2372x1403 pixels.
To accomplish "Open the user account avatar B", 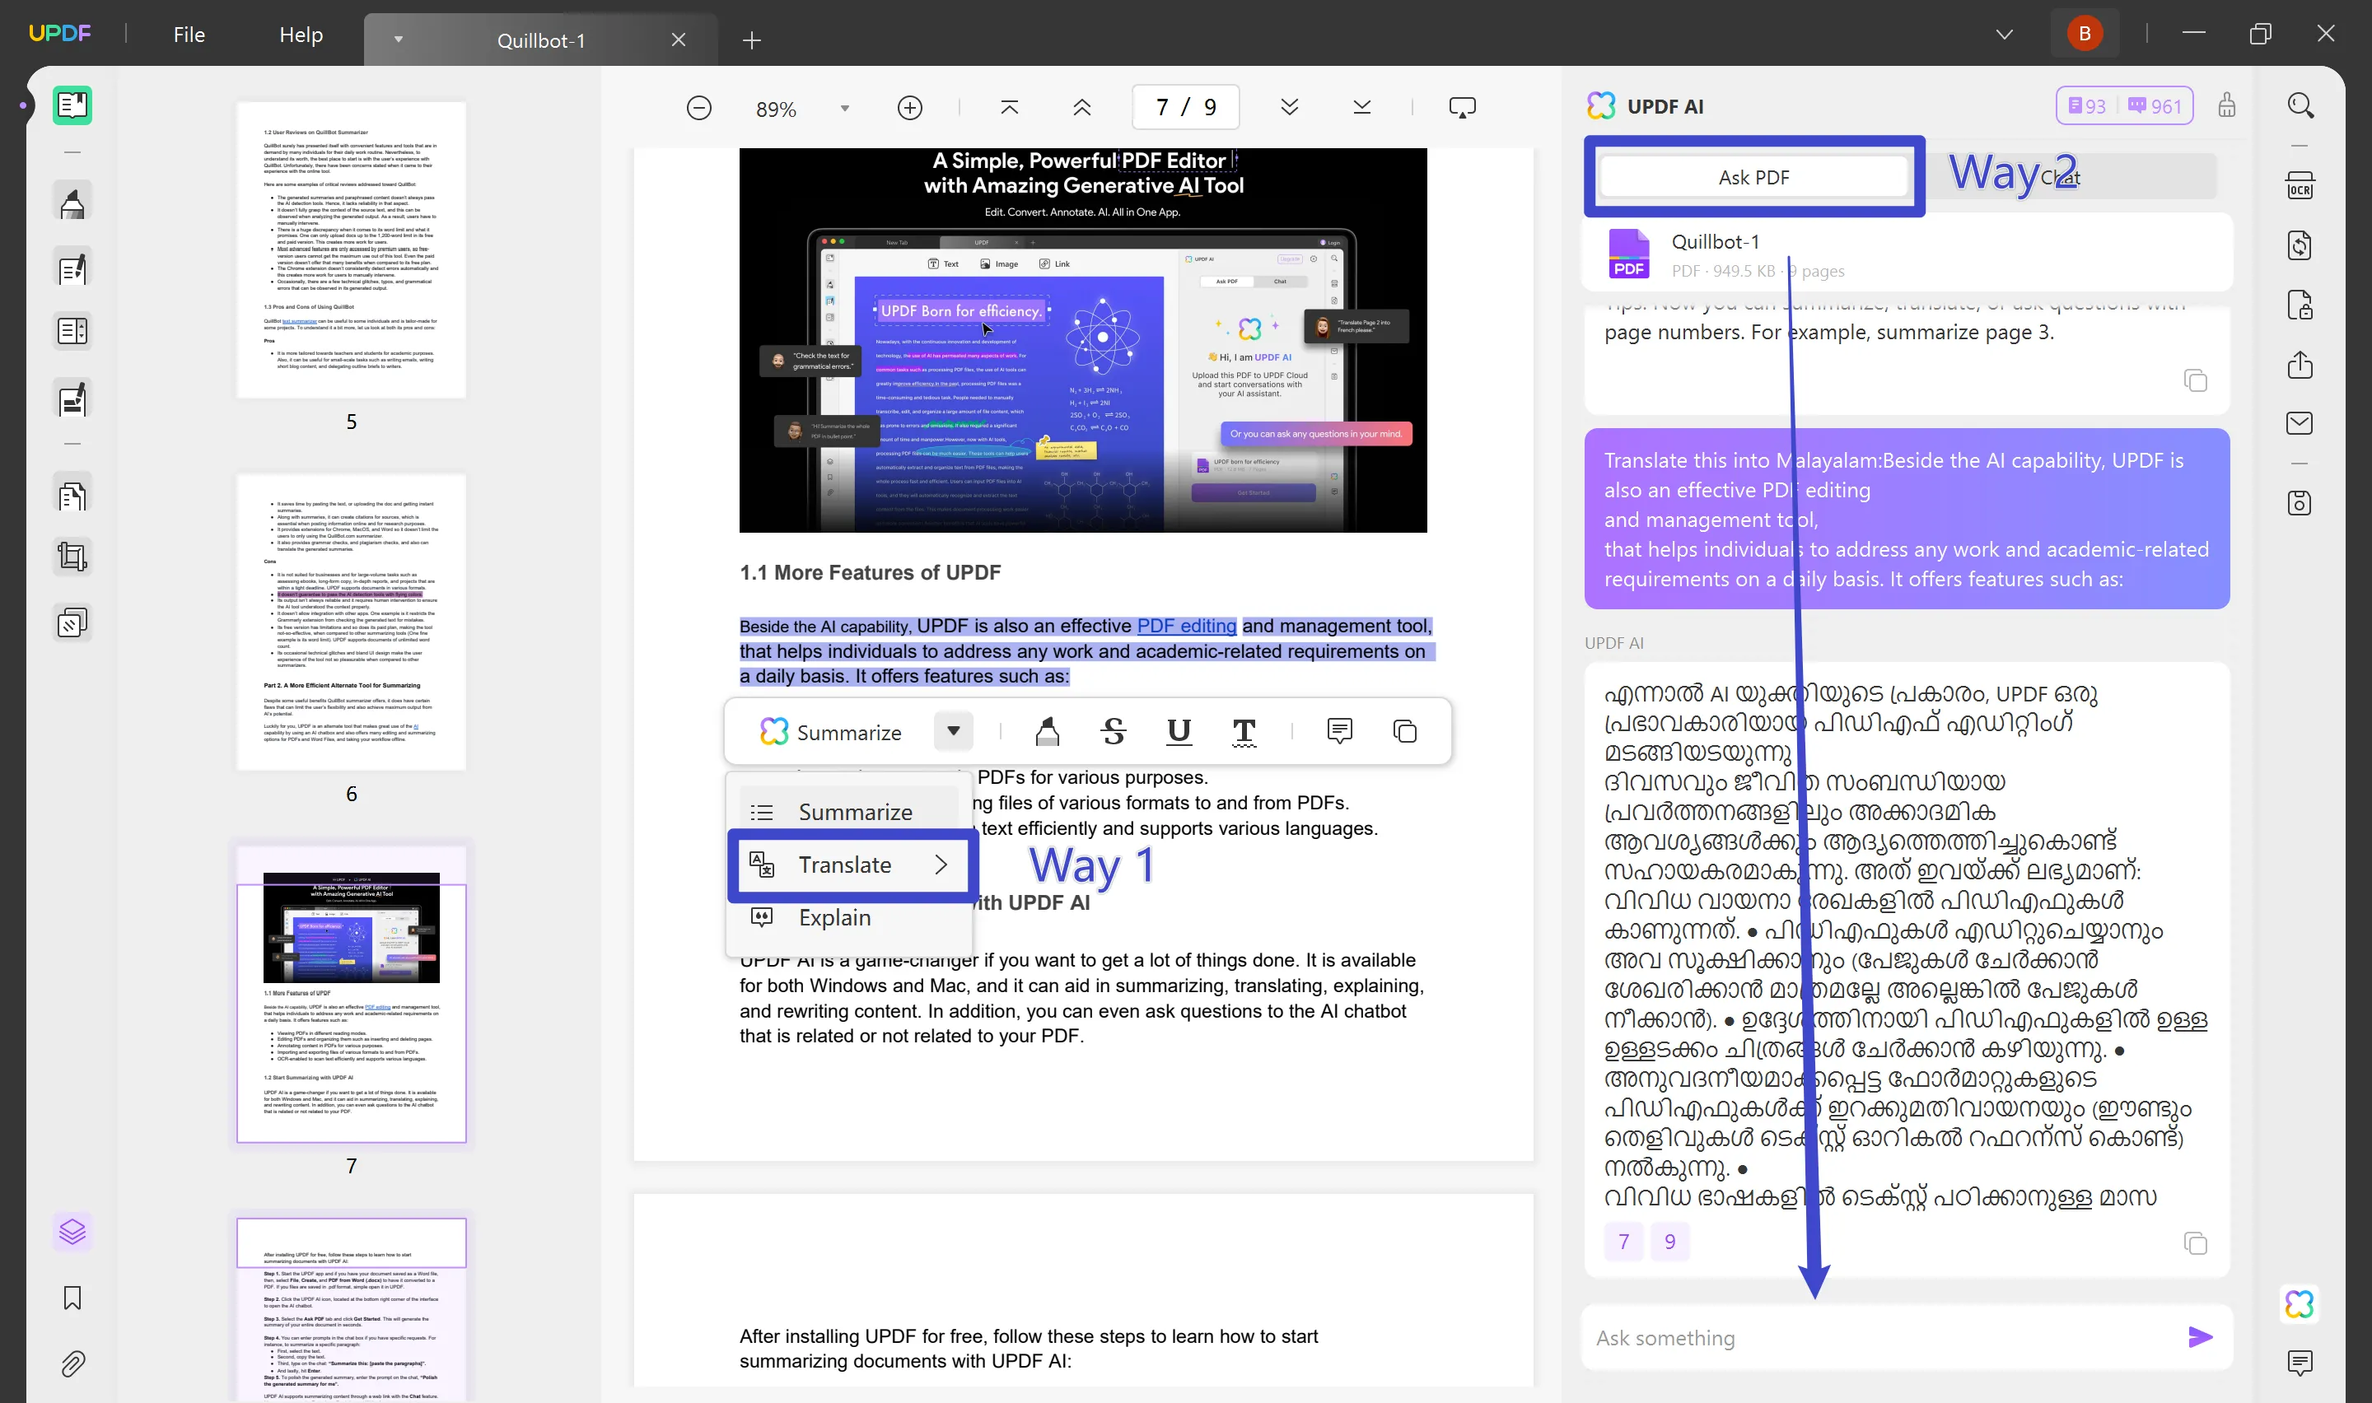I will (x=2085, y=34).
